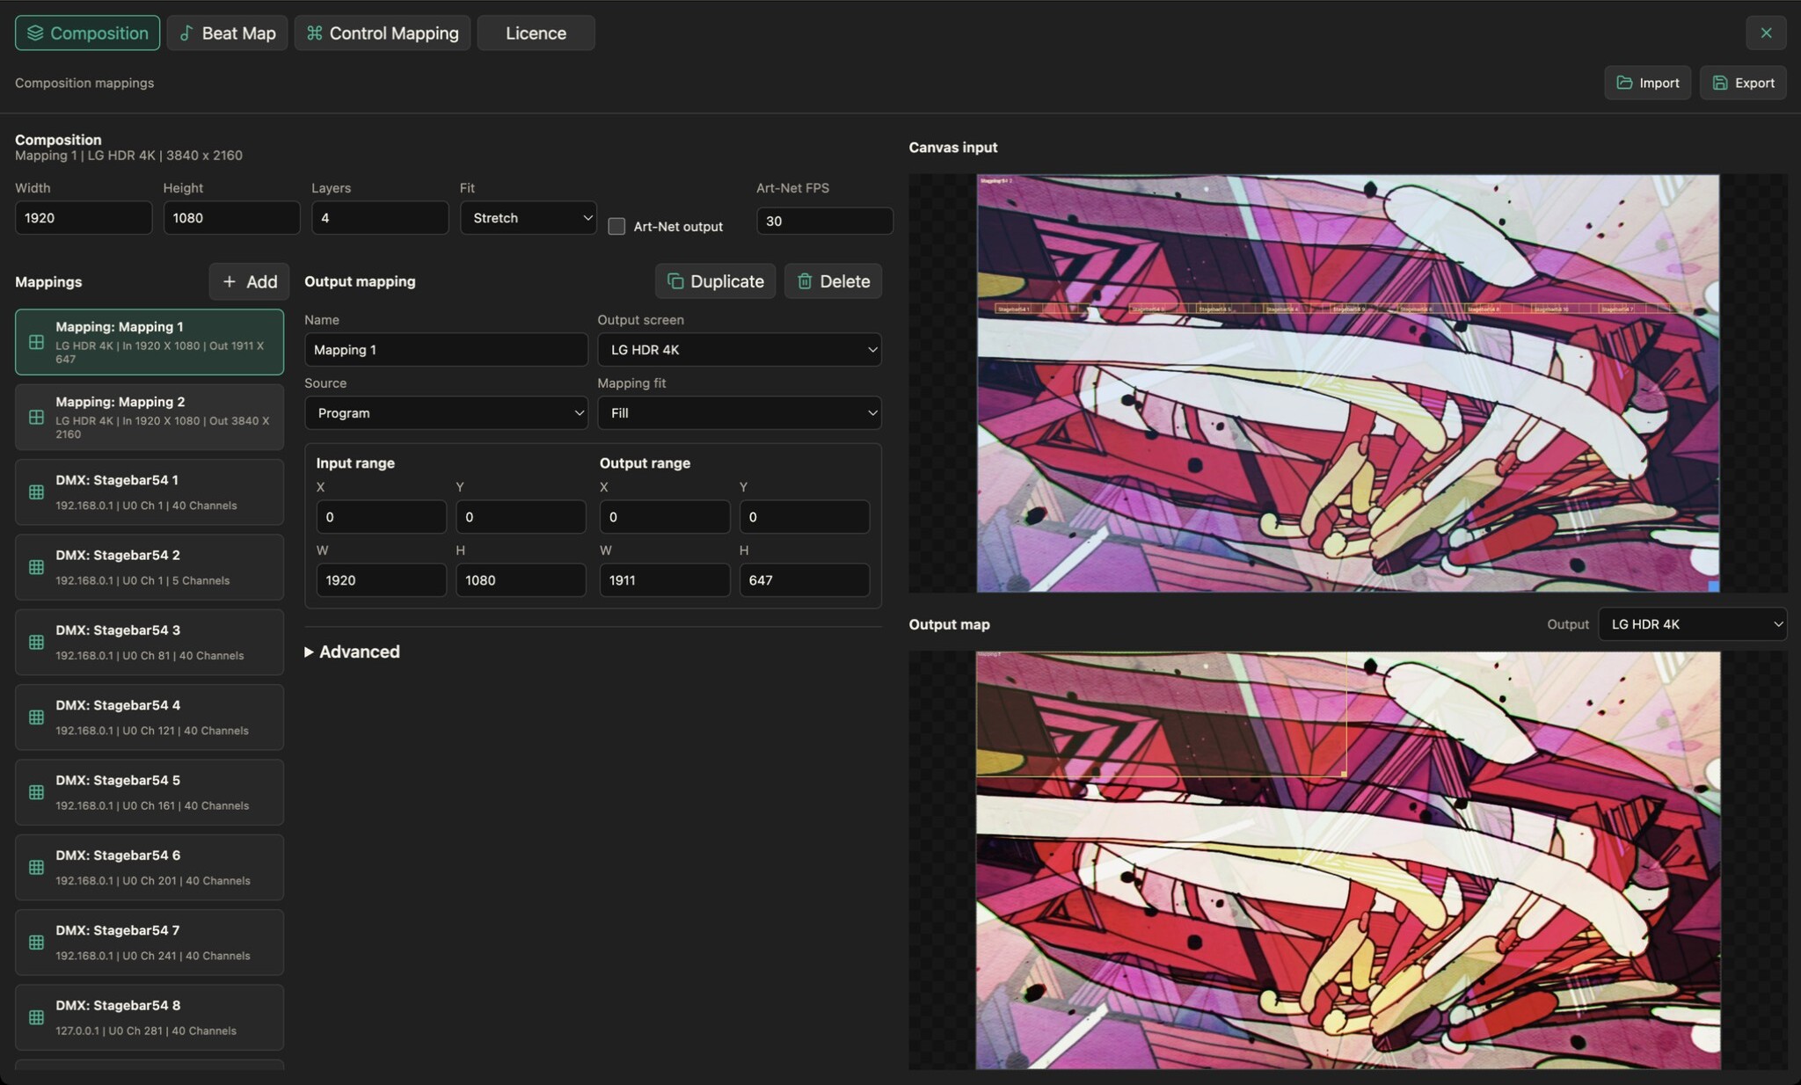Viewport: 1801px width, 1085px height.
Task: Click grid icon of Mapping 1 row
Action: [x=36, y=342]
